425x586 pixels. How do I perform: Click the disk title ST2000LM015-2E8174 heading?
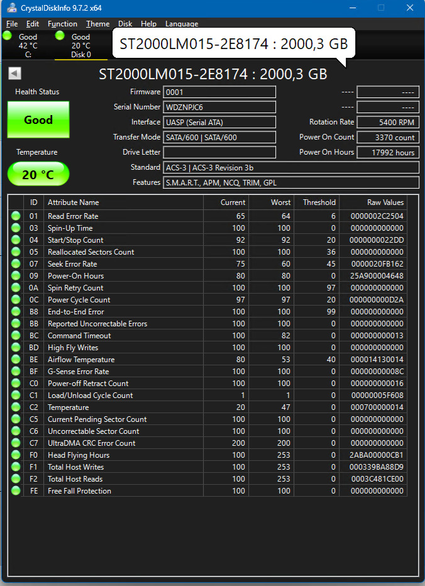pos(213,74)
